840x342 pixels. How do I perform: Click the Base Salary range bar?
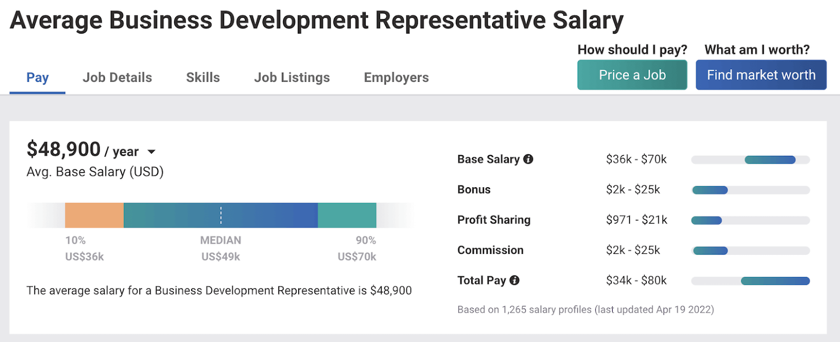[x=750, y=159]
